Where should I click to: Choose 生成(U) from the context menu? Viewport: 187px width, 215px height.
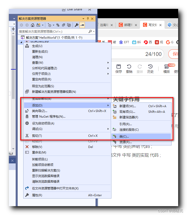67,46
